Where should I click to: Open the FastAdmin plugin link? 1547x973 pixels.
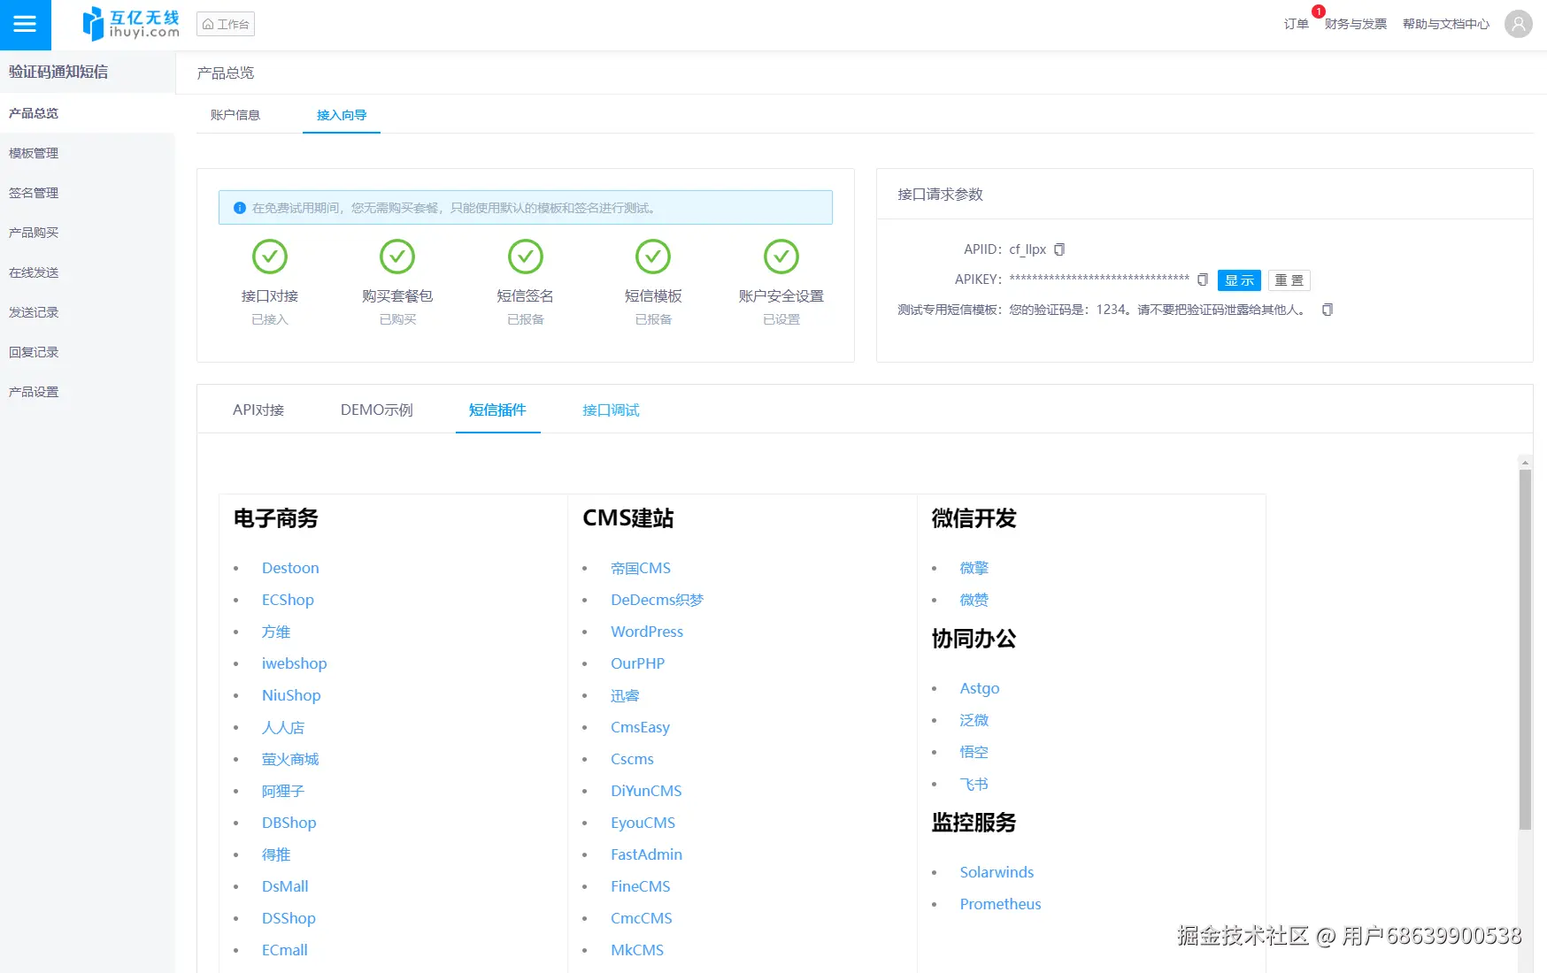pos(646,854)
